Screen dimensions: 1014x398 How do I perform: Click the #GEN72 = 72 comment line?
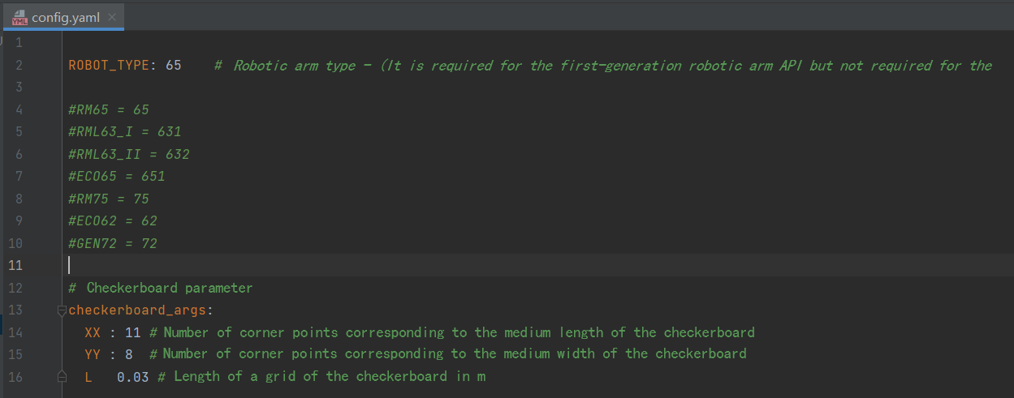(113, 243)
